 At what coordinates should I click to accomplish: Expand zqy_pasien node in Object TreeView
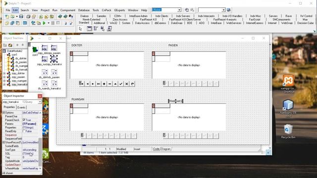coord(4,77)
